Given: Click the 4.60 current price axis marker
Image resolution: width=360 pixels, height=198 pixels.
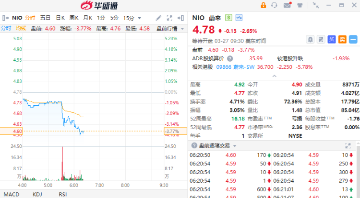Looking at the screenshot, I should (11, 131).
